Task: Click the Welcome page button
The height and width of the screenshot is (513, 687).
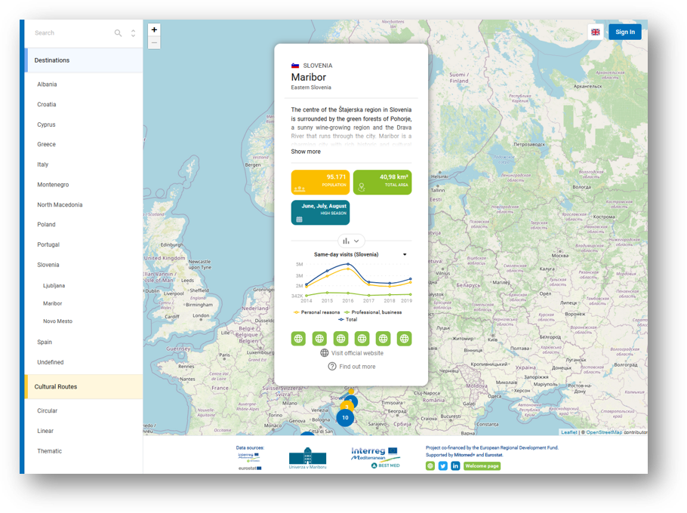Action: click(482, 465)
